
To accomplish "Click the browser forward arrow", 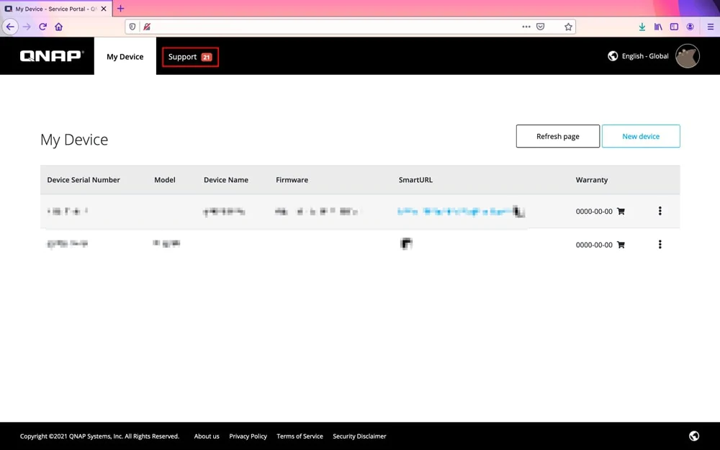I will (x=27, y=27).
